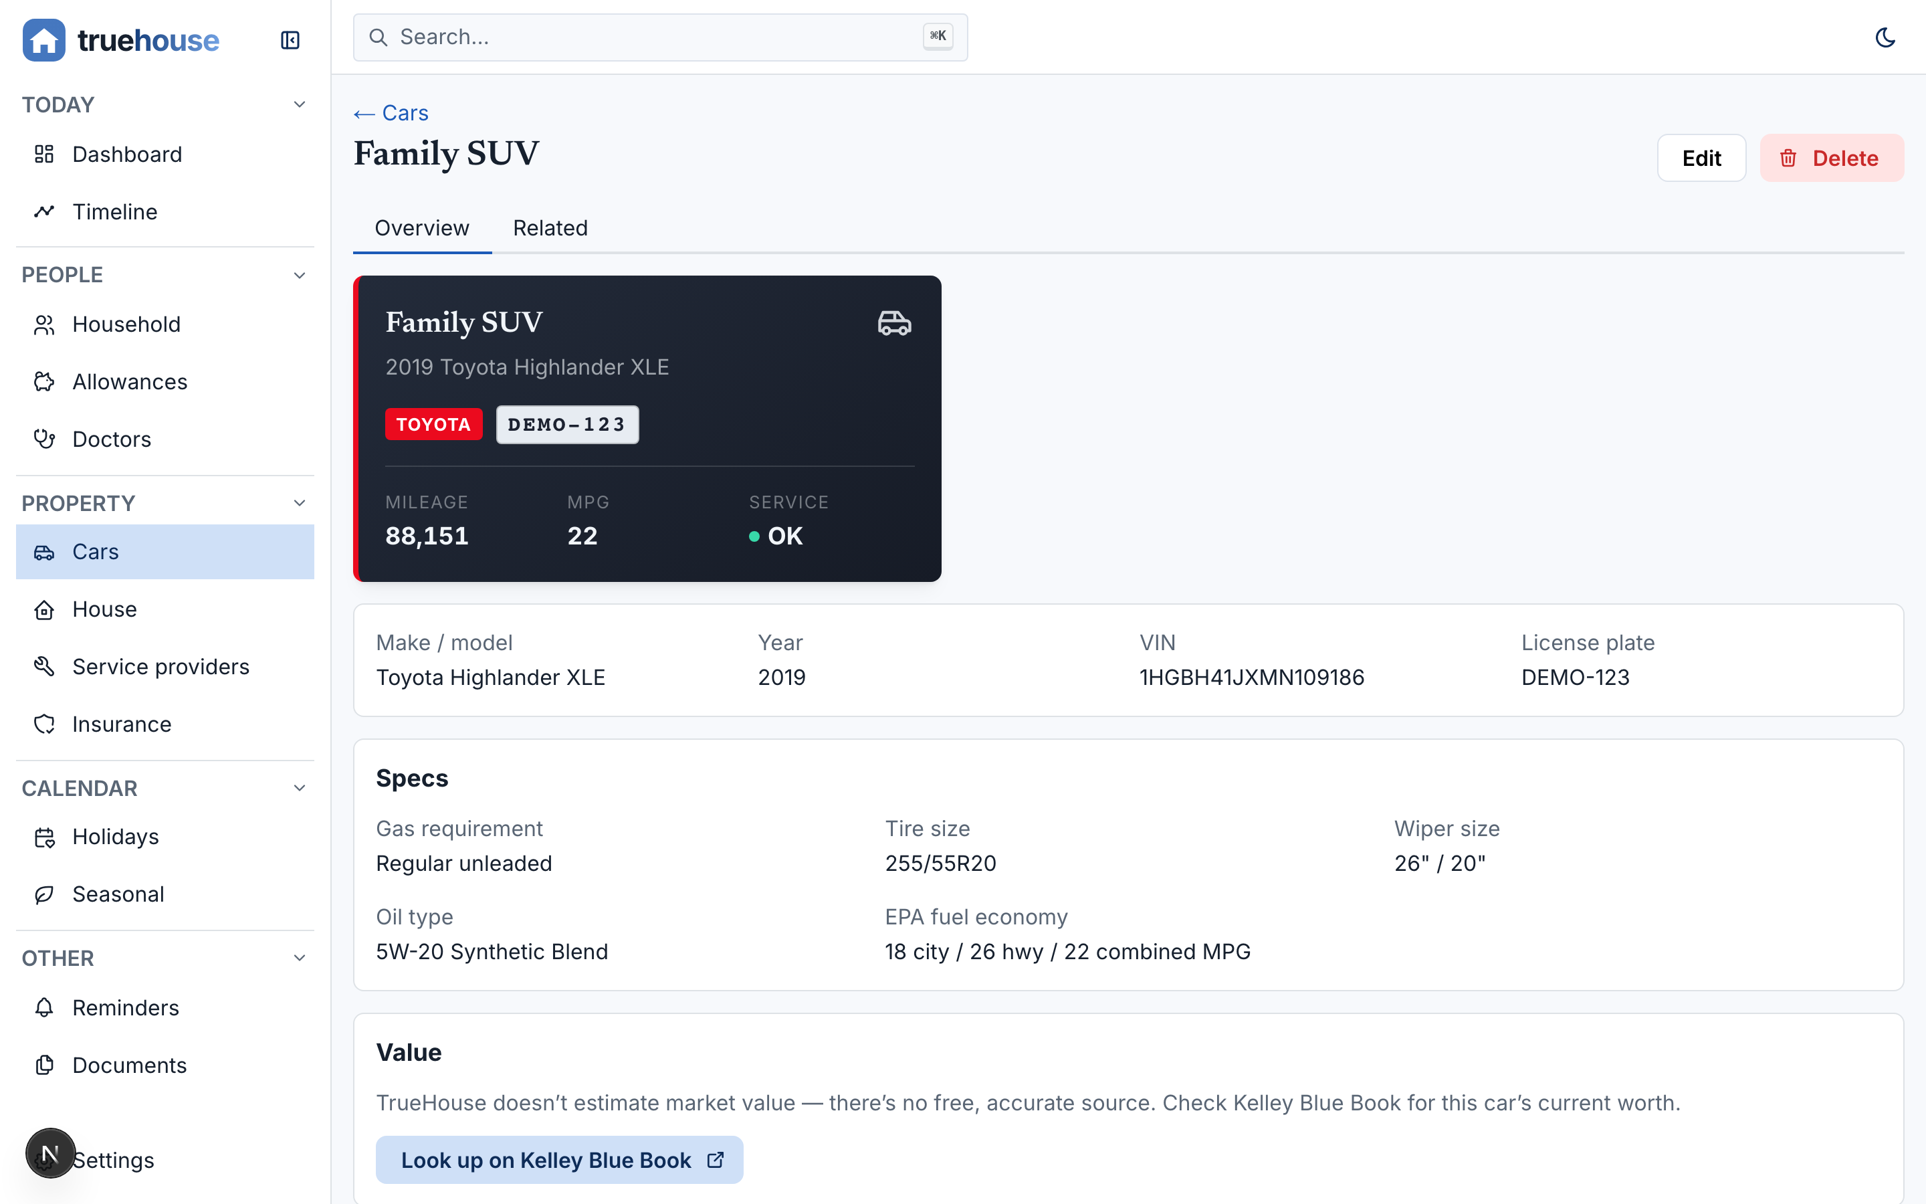Click the mileage value 88,151

(x=427, y=536)
